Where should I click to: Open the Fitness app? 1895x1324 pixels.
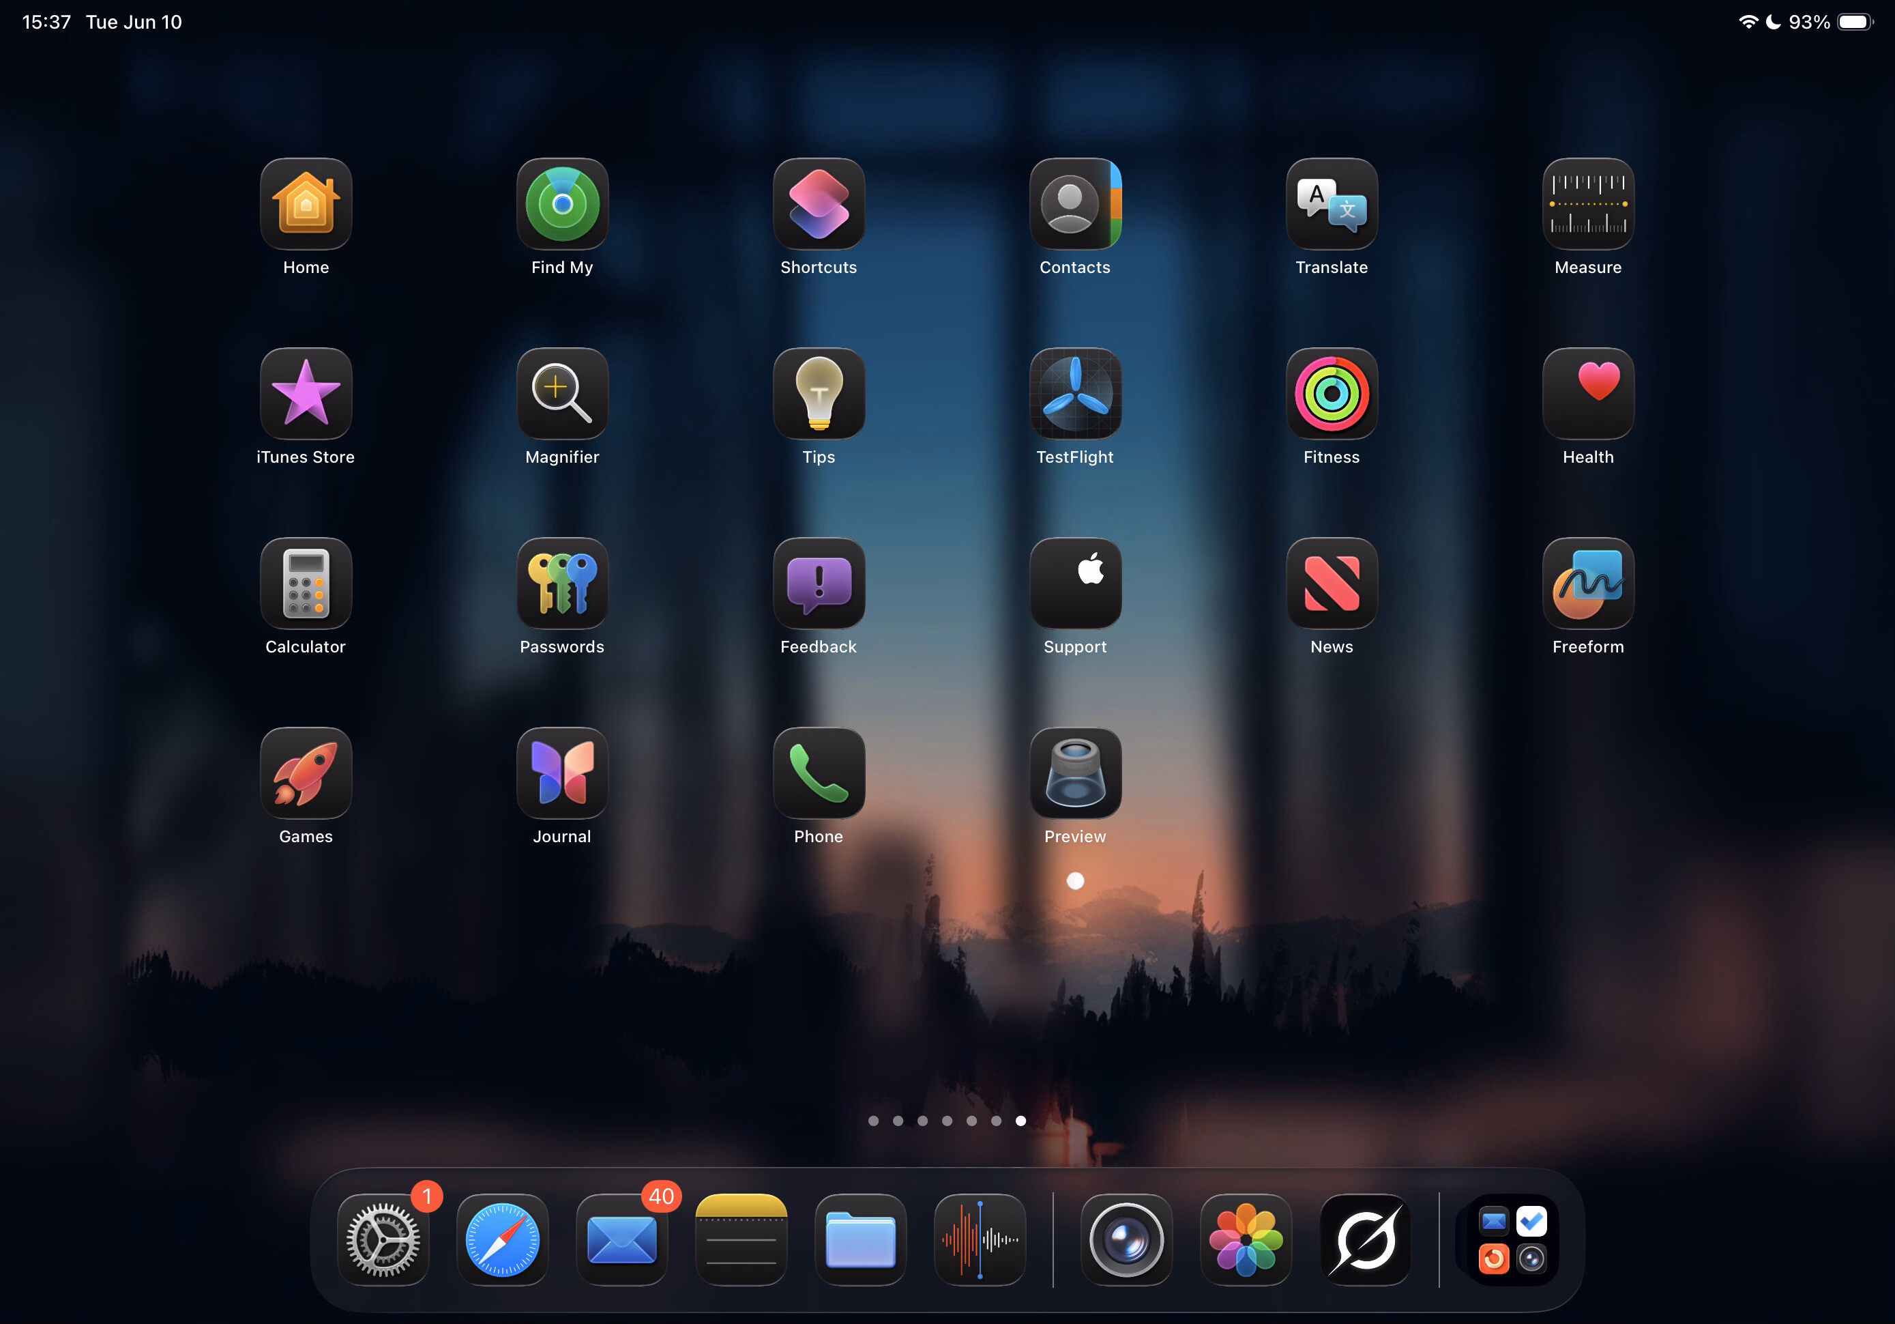click(x=1332, y=394)
